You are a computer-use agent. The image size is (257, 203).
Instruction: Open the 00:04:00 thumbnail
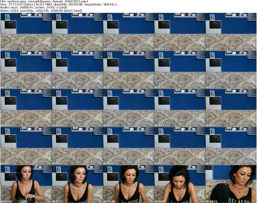[77, 108]
